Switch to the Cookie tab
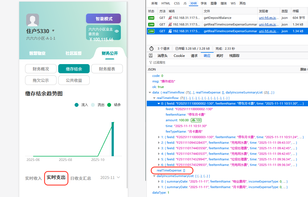The image size is (308, 197). point(179,55)
